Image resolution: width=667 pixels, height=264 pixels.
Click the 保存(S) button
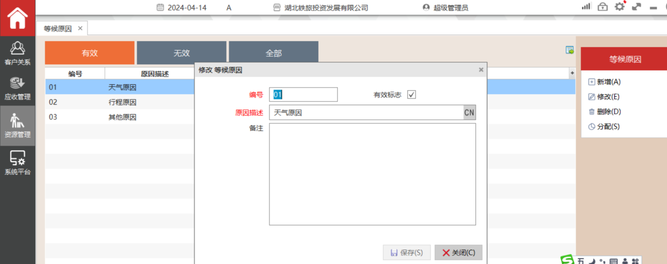pyautogui.click(x=406, y=252)
